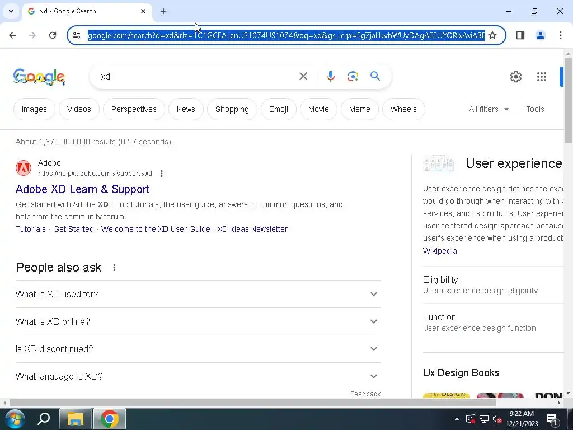This screenshot has width=573, height=430.
Task: Open the Chrome side panel
Action: [x=520, y=35]
